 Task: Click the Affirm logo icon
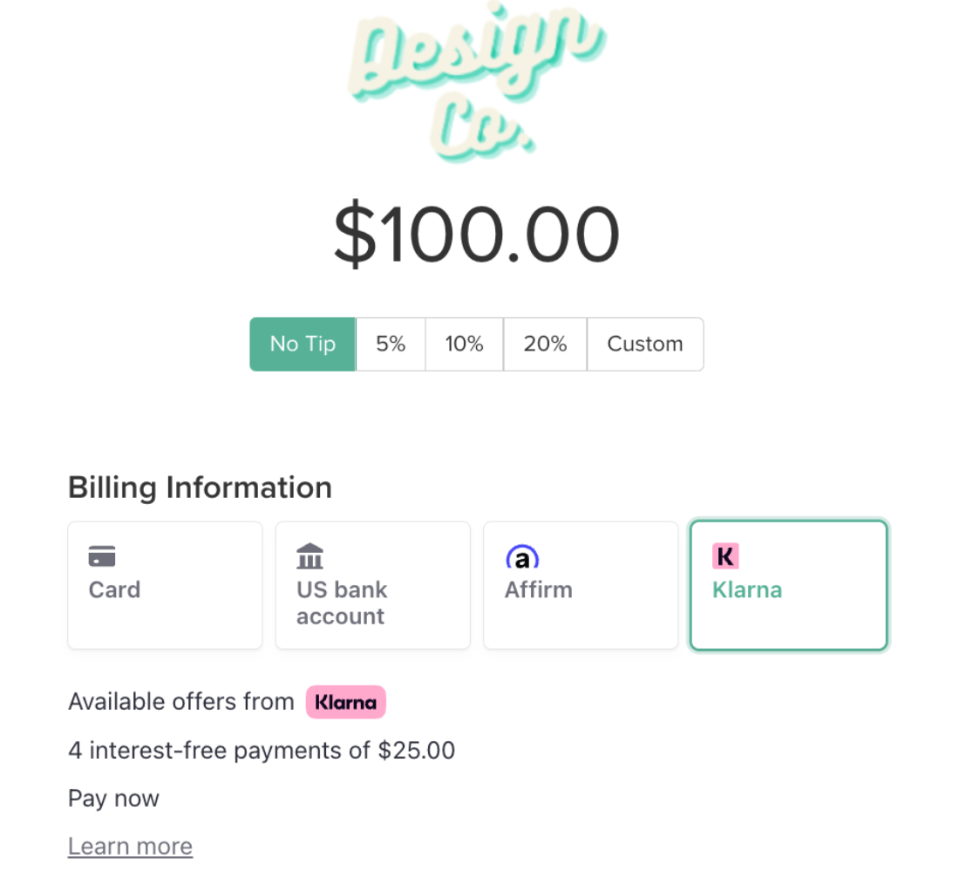click(x=521, y=556)
